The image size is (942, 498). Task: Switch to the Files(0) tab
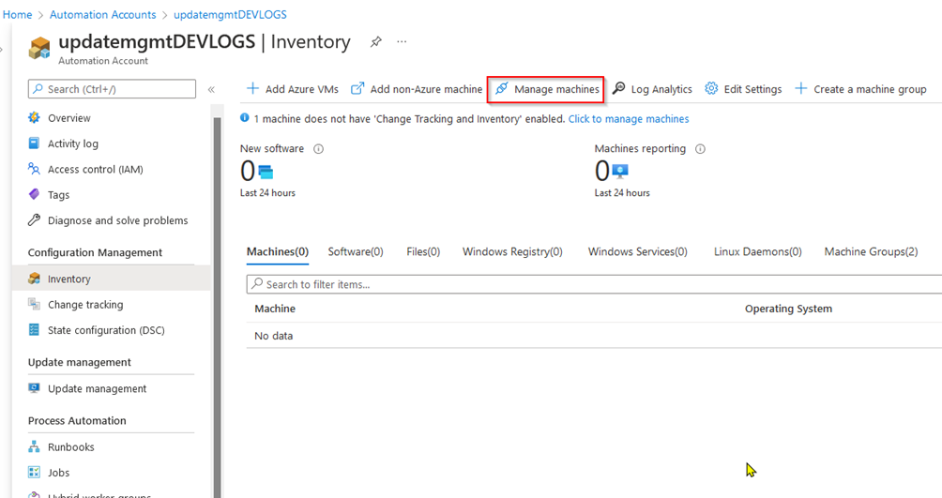coord(423,251)
